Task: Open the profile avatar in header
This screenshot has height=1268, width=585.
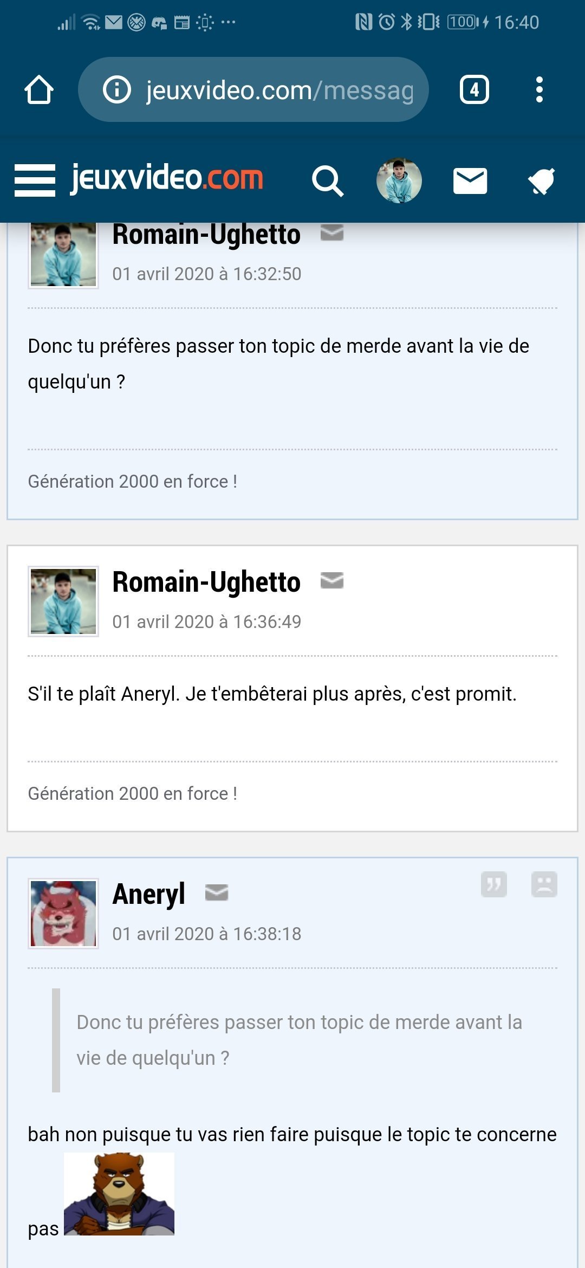Action: (x=399, y=181)
